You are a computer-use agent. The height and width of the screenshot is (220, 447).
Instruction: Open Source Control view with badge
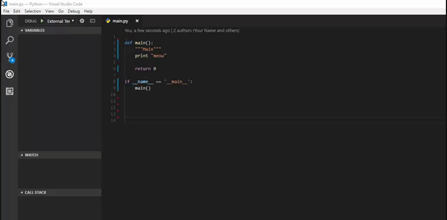[x=10, y=58]
